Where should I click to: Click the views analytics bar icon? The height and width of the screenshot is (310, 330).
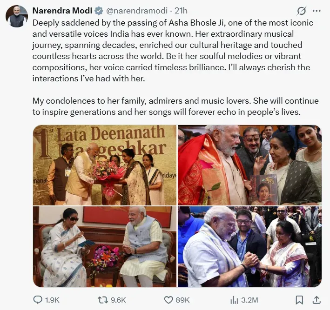click(235, 299)
